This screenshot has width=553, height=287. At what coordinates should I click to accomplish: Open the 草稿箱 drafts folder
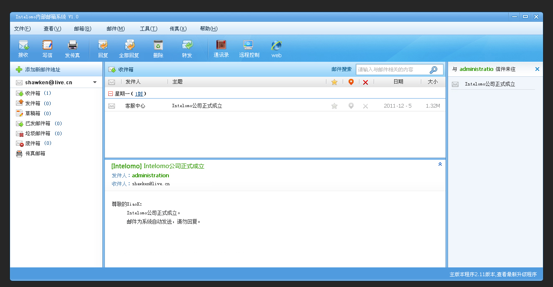click(x=33, y=113)
